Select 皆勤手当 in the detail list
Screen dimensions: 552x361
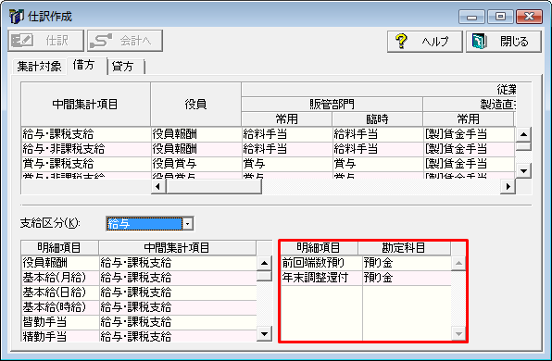click(x=59, y=322)
